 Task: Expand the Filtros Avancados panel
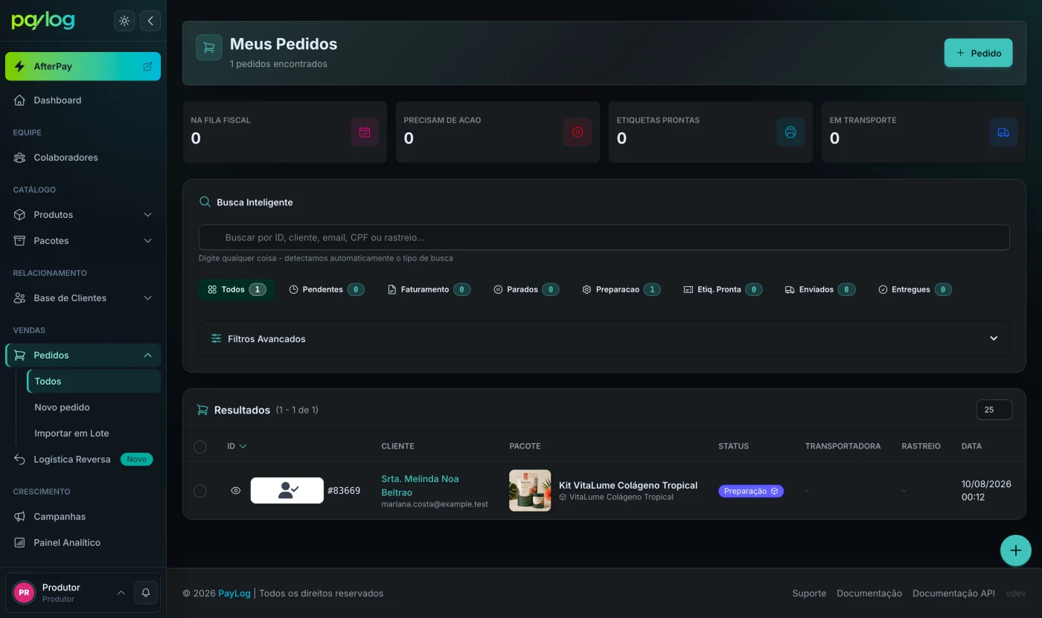coord(604,338)
